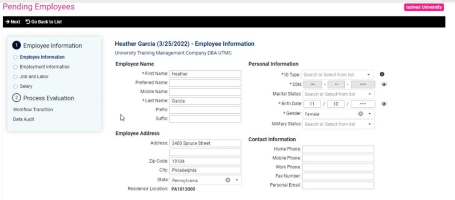Show Birth Date with the eye icon
The height and width of the screenshot is (200, 455).
[384, 104]
